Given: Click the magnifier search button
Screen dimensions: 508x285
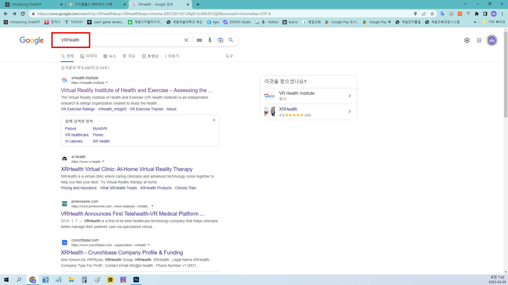Looking at the screenshot, I should tap(231, 40).
